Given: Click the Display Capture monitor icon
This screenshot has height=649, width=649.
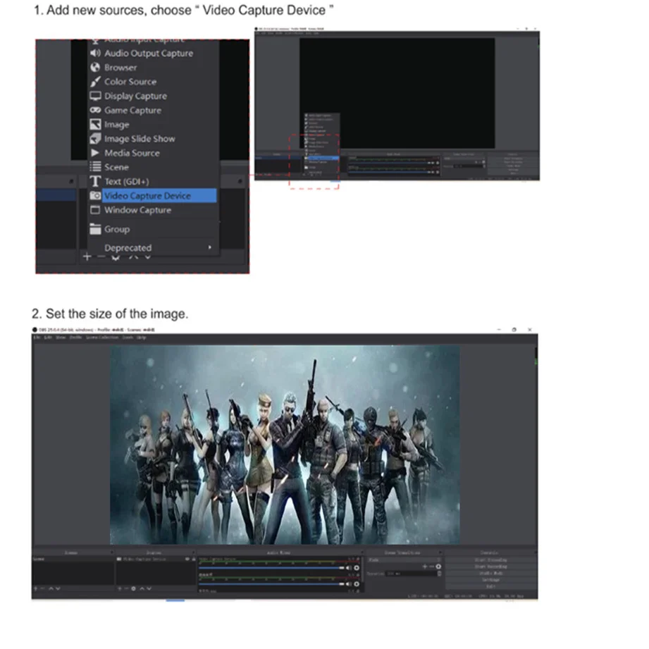Looking at the screenshot, I should (96, 96).
